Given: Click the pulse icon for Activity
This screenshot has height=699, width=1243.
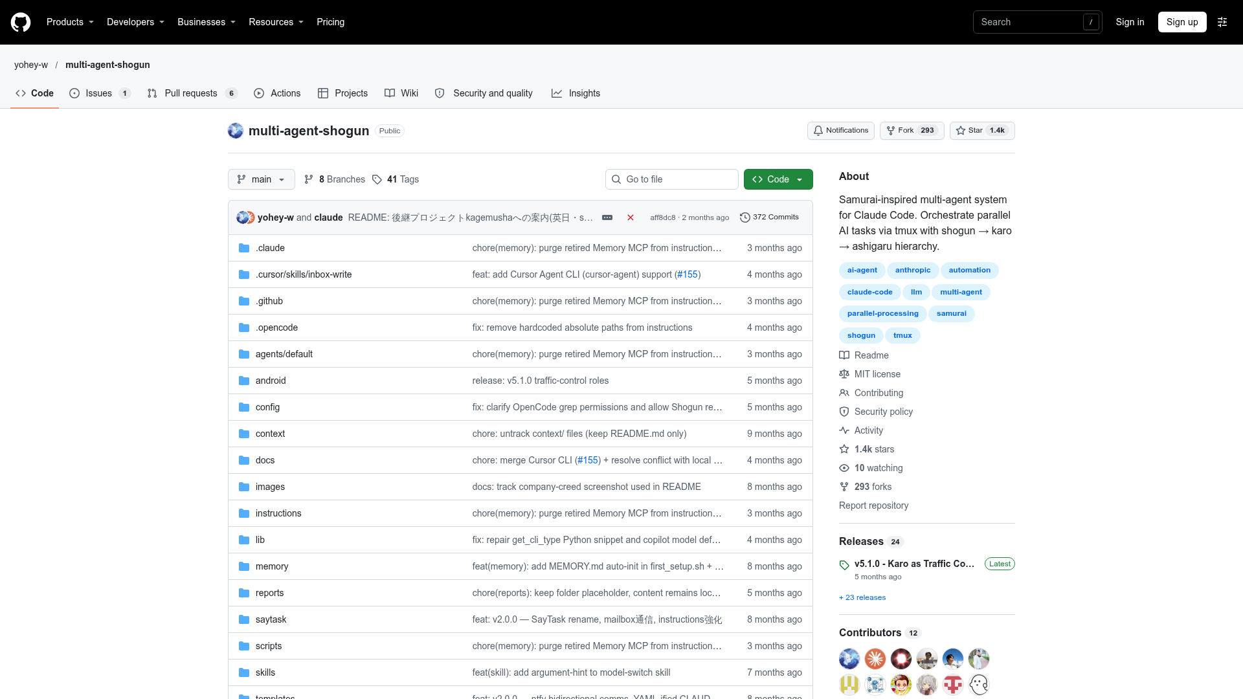Looking at the screenshot, I should 844,430.
